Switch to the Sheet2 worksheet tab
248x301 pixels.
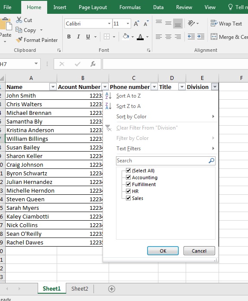tap(80, 288)
